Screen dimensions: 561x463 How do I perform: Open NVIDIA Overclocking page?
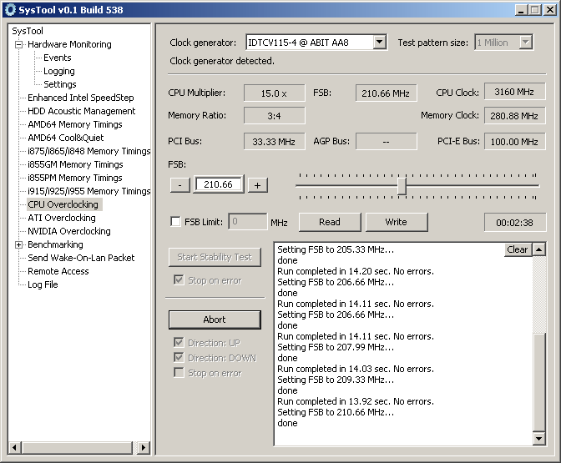(x=69, y=231)
